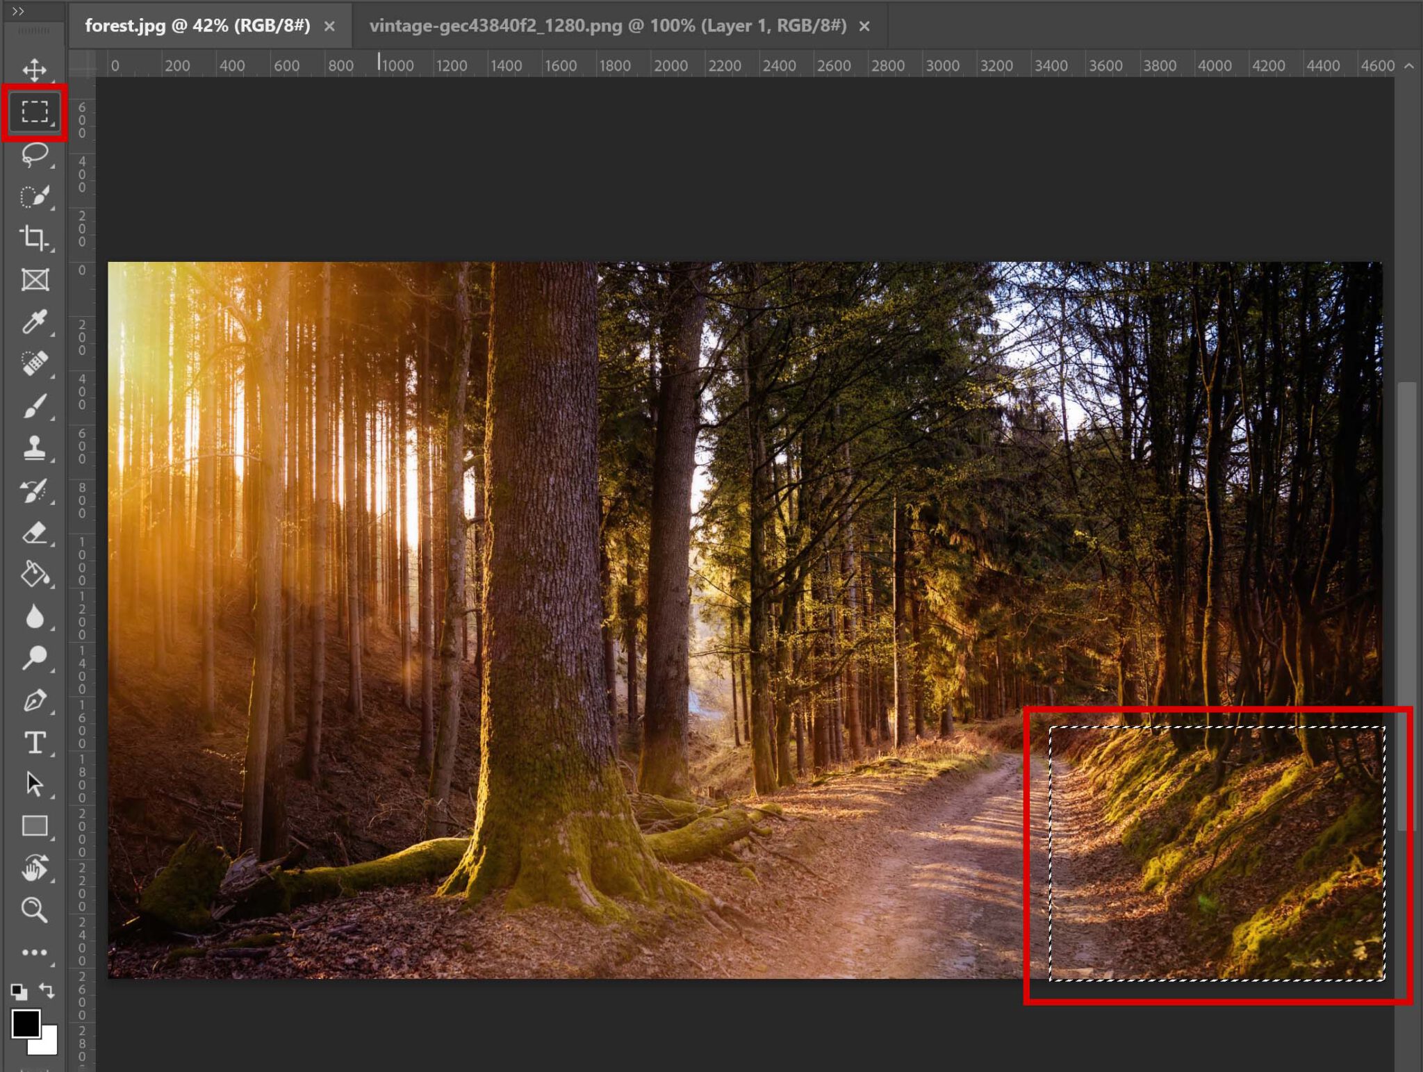Select the Move tool
The image size is (1423, 1072).
(x=35, y=69)
